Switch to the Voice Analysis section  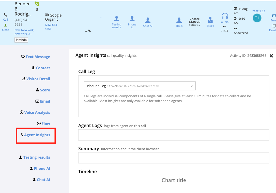[37, 112]
